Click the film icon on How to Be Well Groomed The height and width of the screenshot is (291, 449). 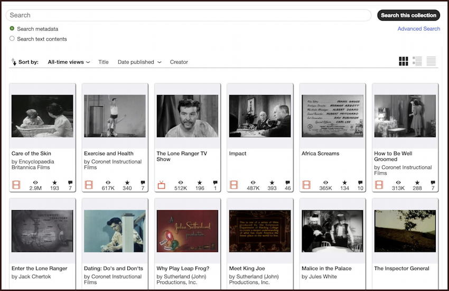click(379, 185)
